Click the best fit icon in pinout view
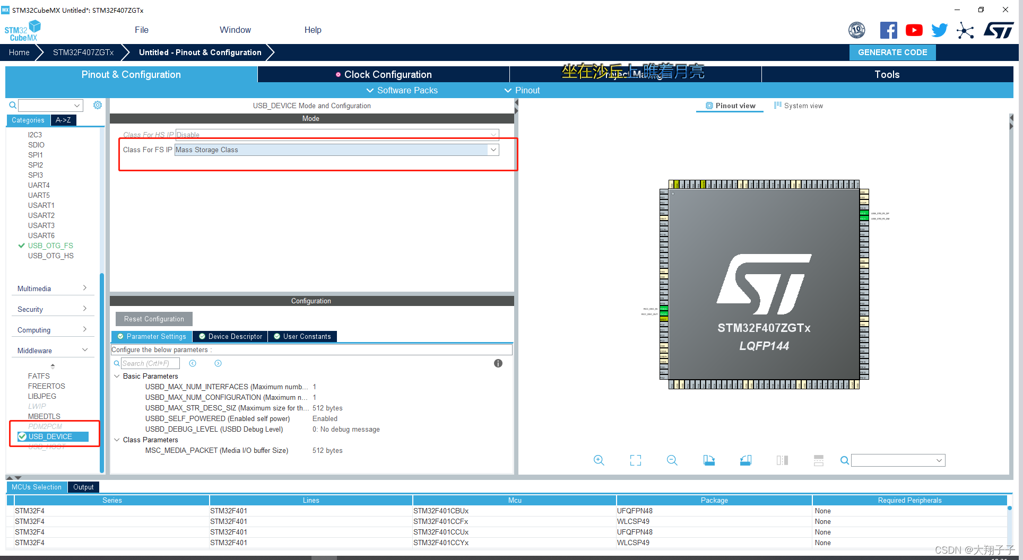Image resolution: width=1023 pixels, height=560 pixels. 635,460
